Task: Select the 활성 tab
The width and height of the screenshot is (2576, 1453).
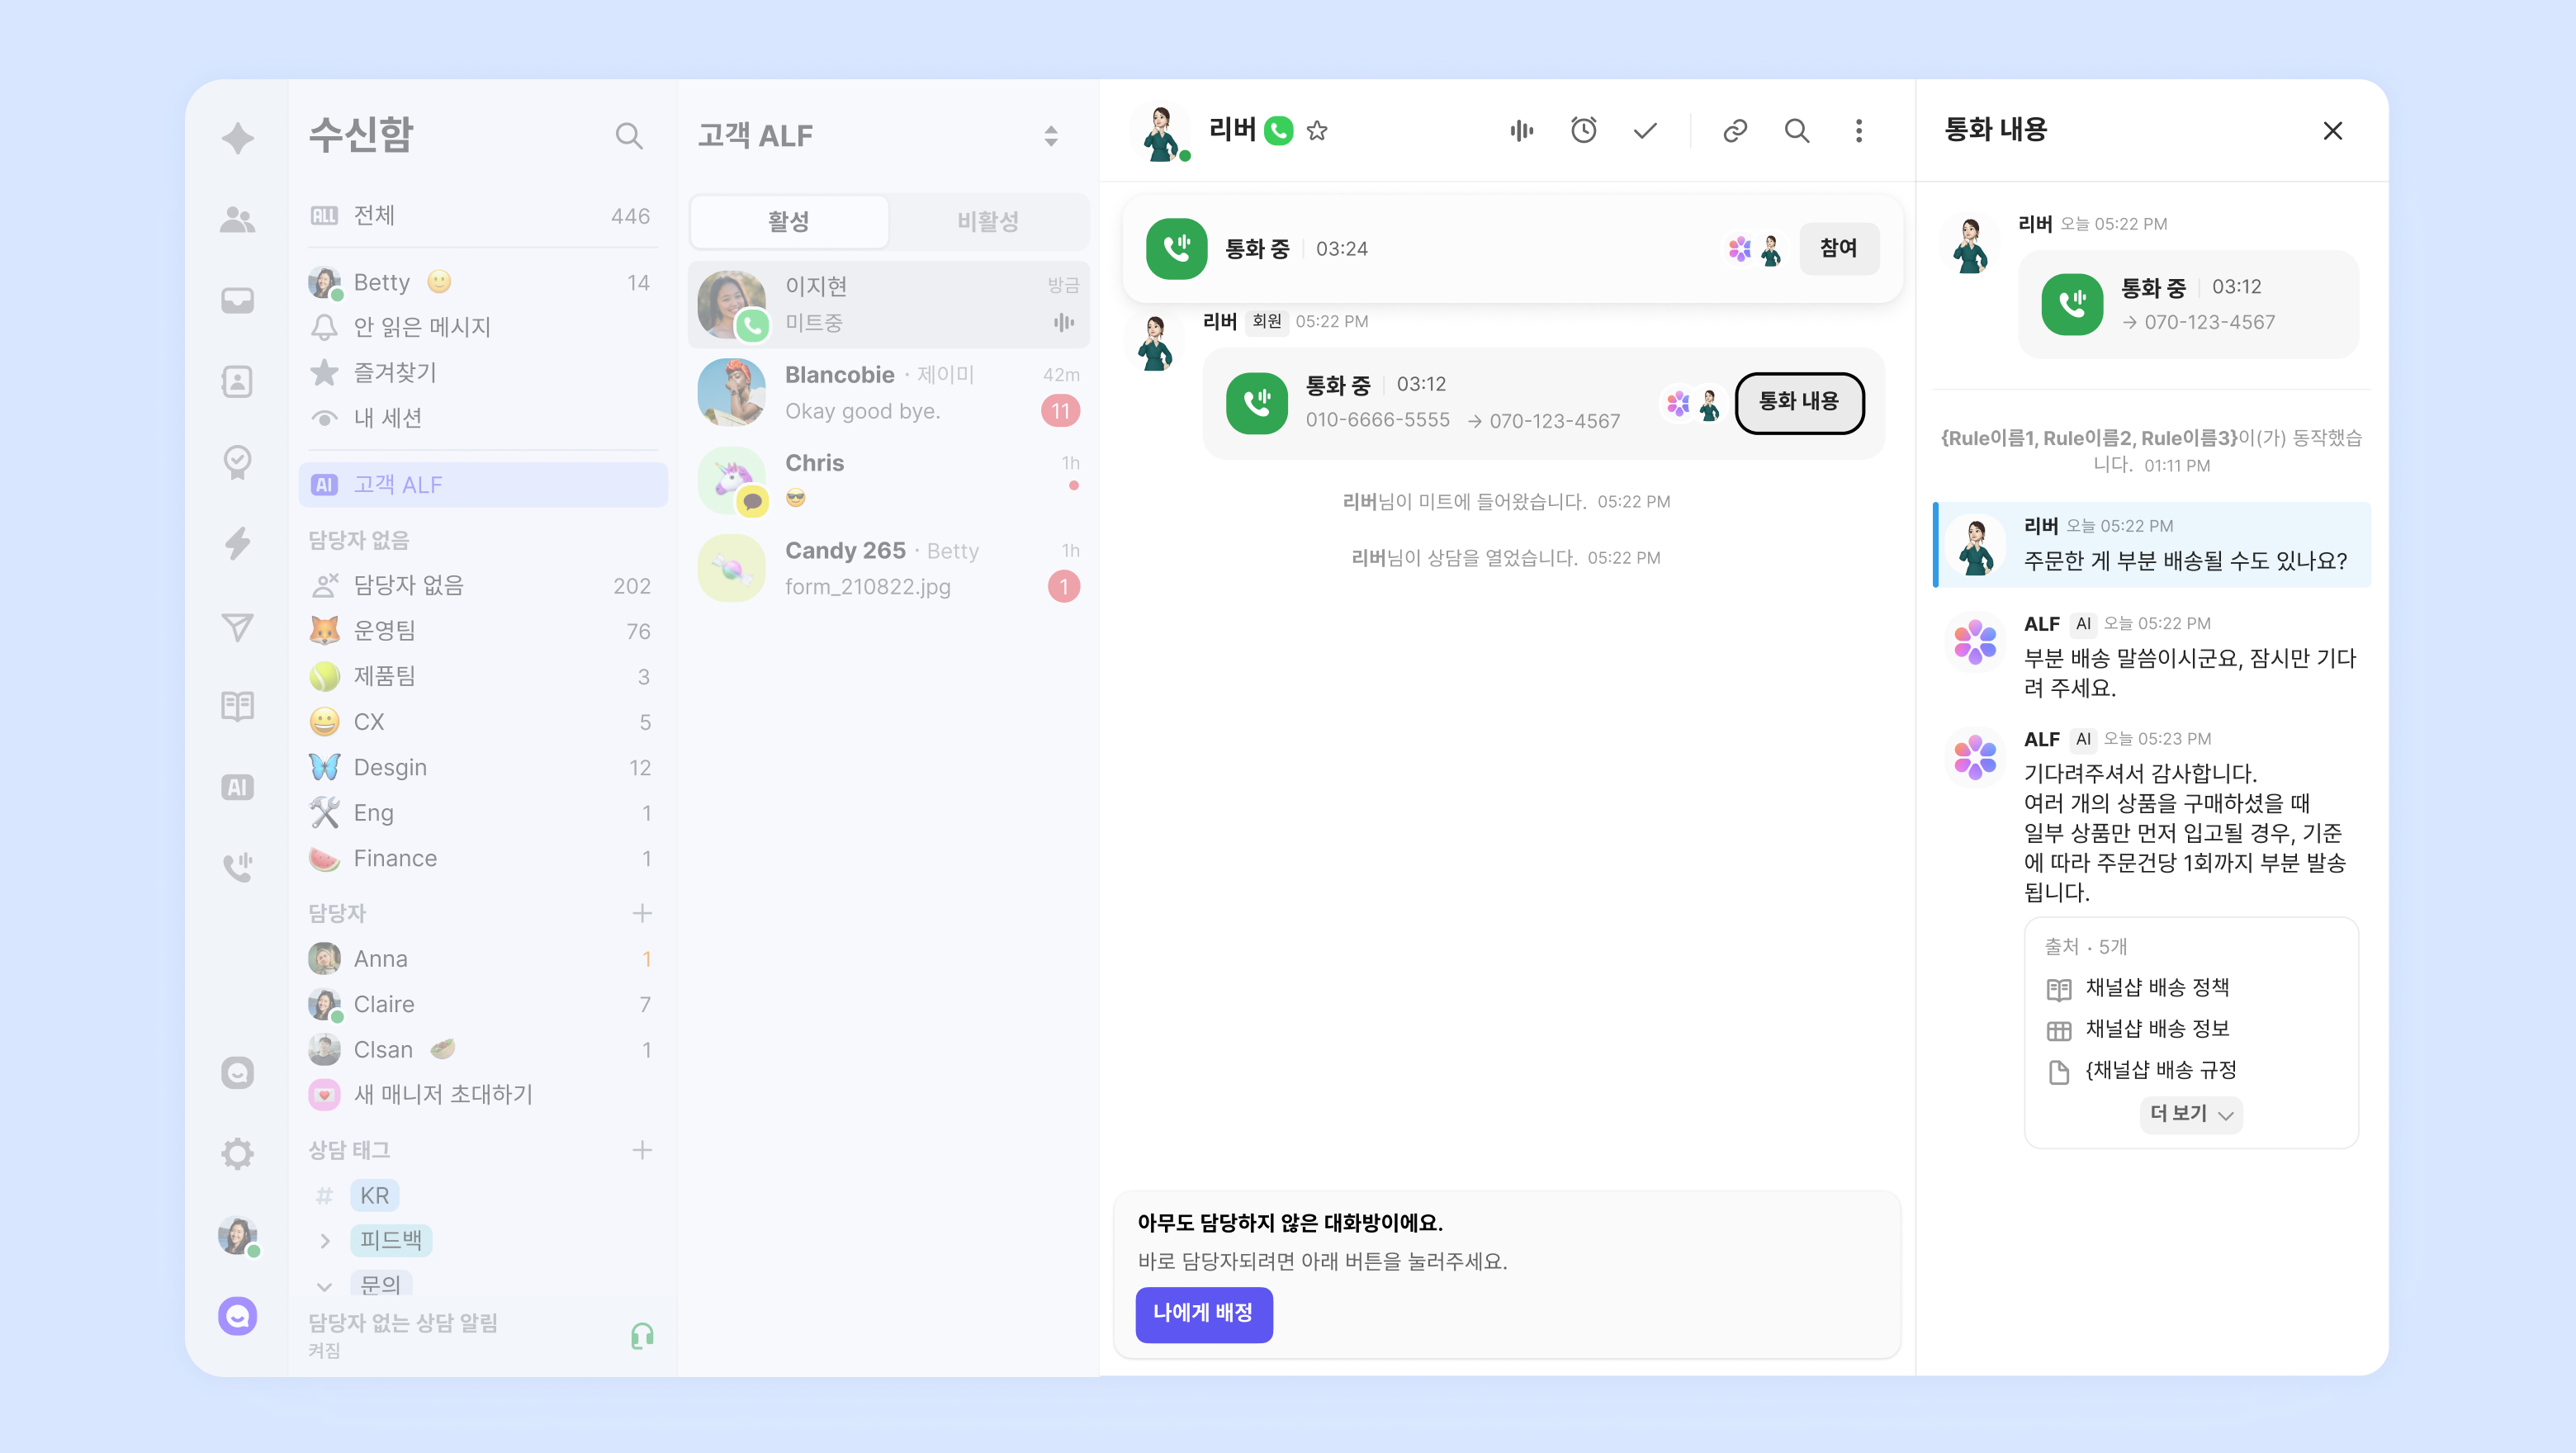Action: pos(788,221)
